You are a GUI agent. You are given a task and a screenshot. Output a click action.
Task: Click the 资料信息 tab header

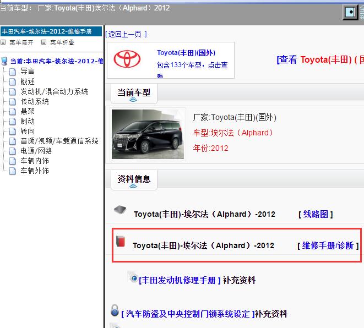(134, 180)
